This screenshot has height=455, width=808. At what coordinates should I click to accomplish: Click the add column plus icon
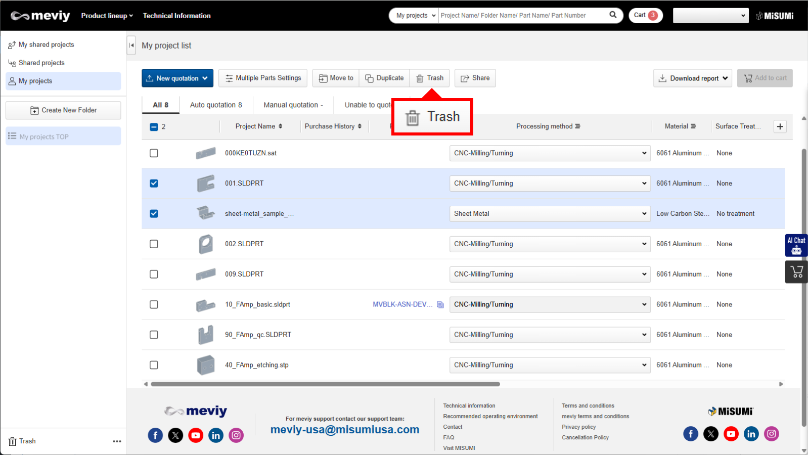tap(780, 126)
